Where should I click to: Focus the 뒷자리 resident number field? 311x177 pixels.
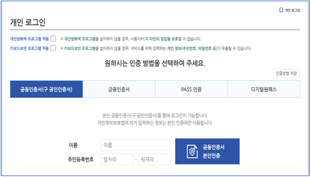tap(154, 159)
